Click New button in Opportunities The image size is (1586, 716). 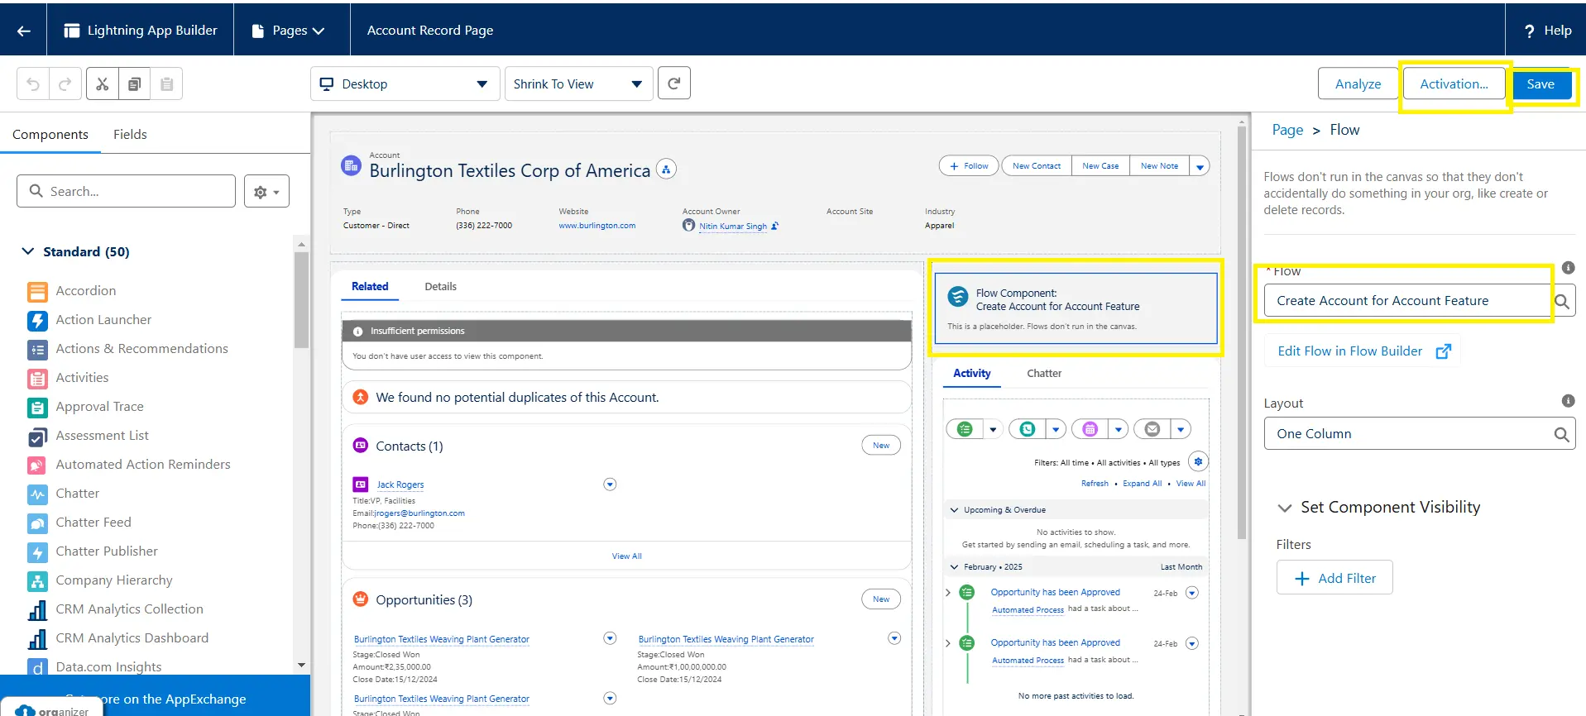pyautogui.click(x=881, y=599)
